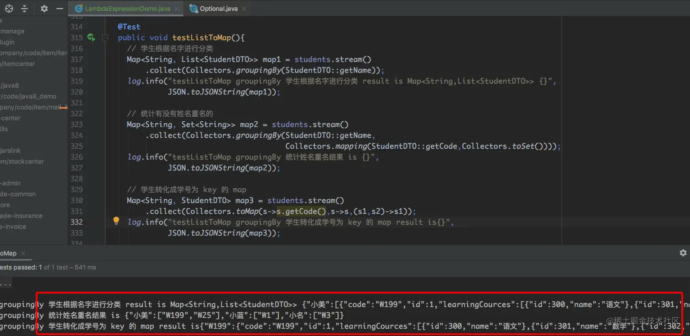Viewport: 690px width, 336px height.
Task: Open the Run panel settings gear
Action: coord(683,253)
